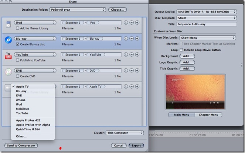Choose Blu-ray from the popup menu
Image resolution: width=245 pixels, height=153 pixels.
click(33, 91)
